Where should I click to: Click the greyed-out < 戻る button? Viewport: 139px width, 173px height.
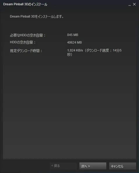63,166
